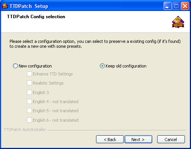Toggle English 4 - not translated checkbox

[29, 102]
